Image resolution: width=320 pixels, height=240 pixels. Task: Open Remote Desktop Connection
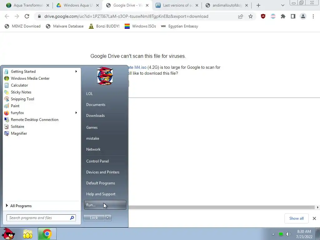[34, 120]
